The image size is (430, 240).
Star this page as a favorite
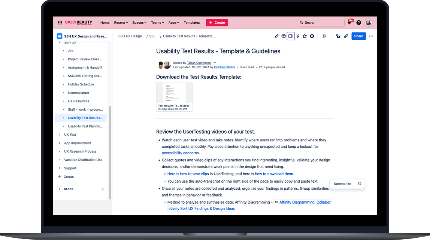click(305, 36)
